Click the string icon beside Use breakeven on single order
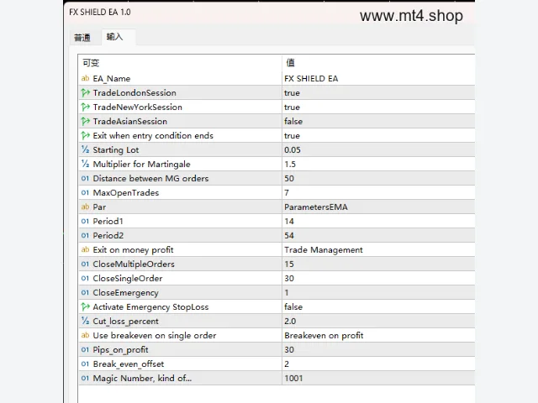The width and height of the screenshot is (538, 403). [x=86, y=336]
